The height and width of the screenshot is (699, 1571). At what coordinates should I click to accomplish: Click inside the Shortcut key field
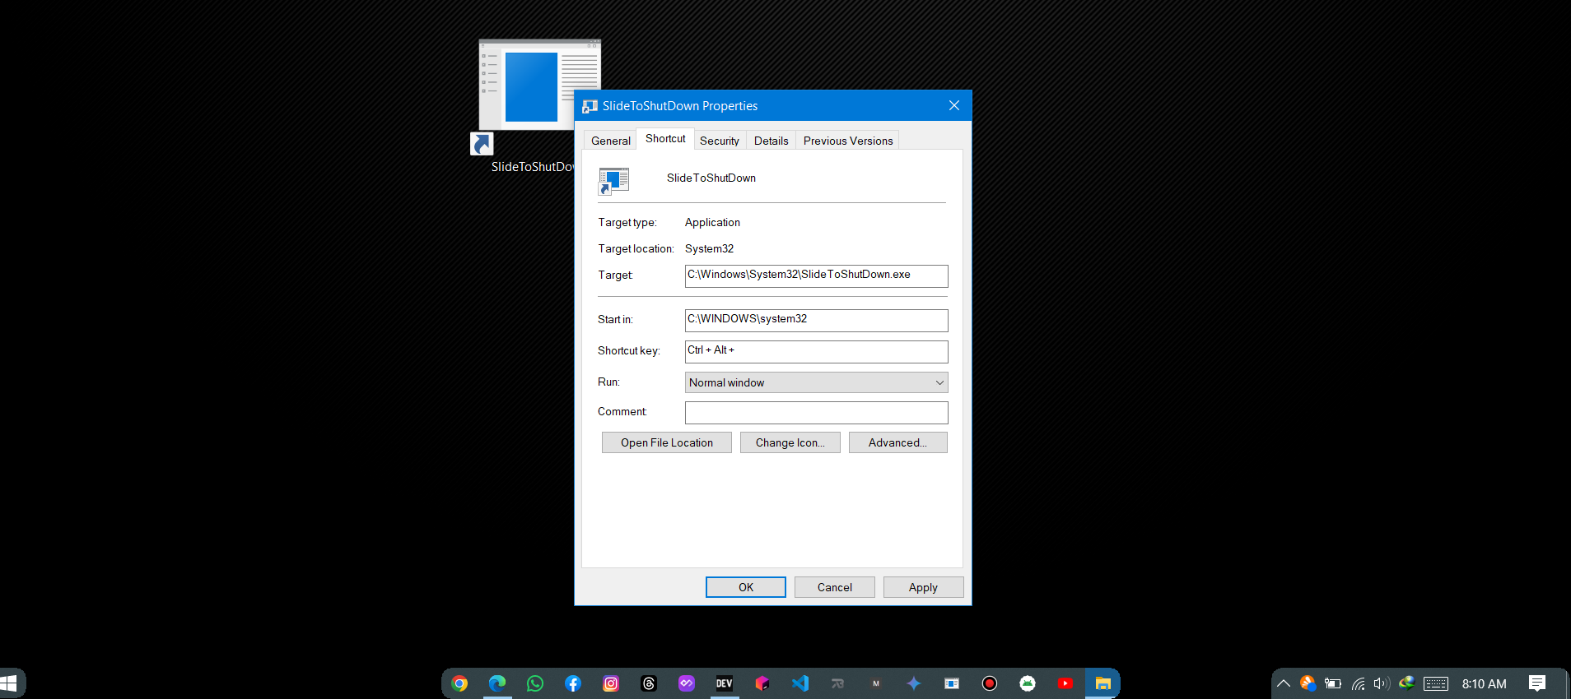816,351
